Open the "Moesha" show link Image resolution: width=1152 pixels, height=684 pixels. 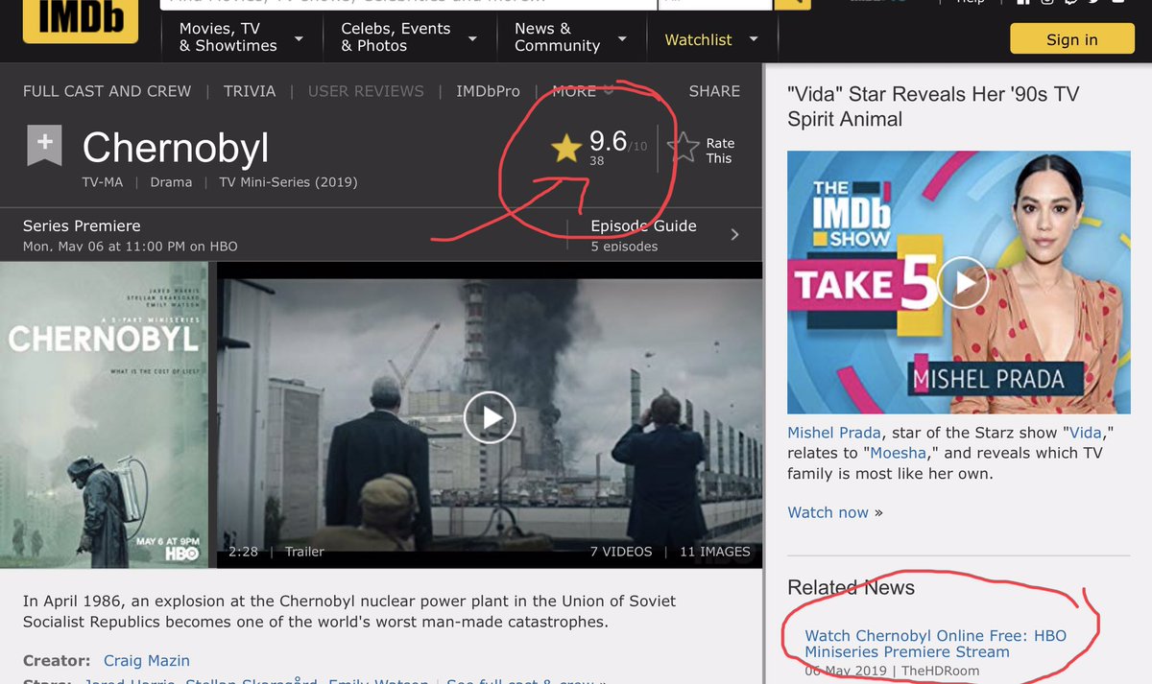pos(899,453)
